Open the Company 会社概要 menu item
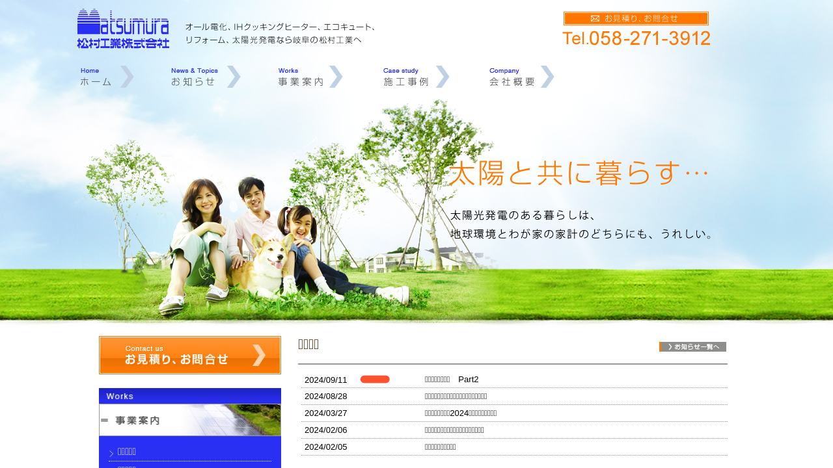 [x=512, y=77]
